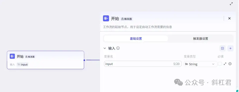Select the 开始 node on the canvas
Viewport: 239px width, 92px height.
[x=45, y=60]
